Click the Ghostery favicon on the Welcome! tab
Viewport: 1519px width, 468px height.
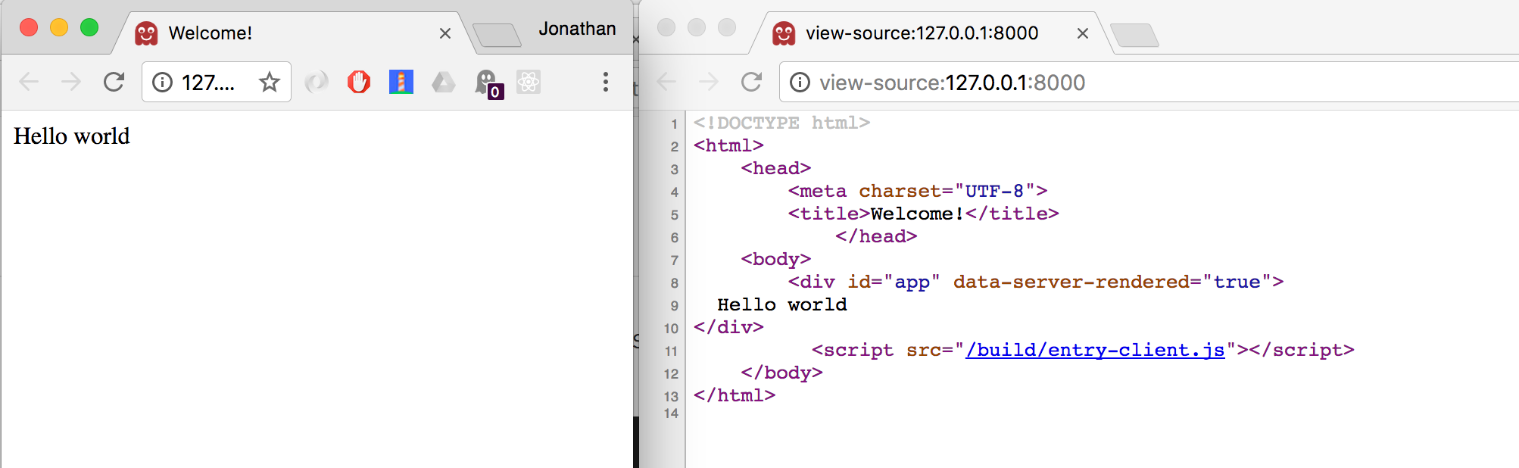[146, 33]
